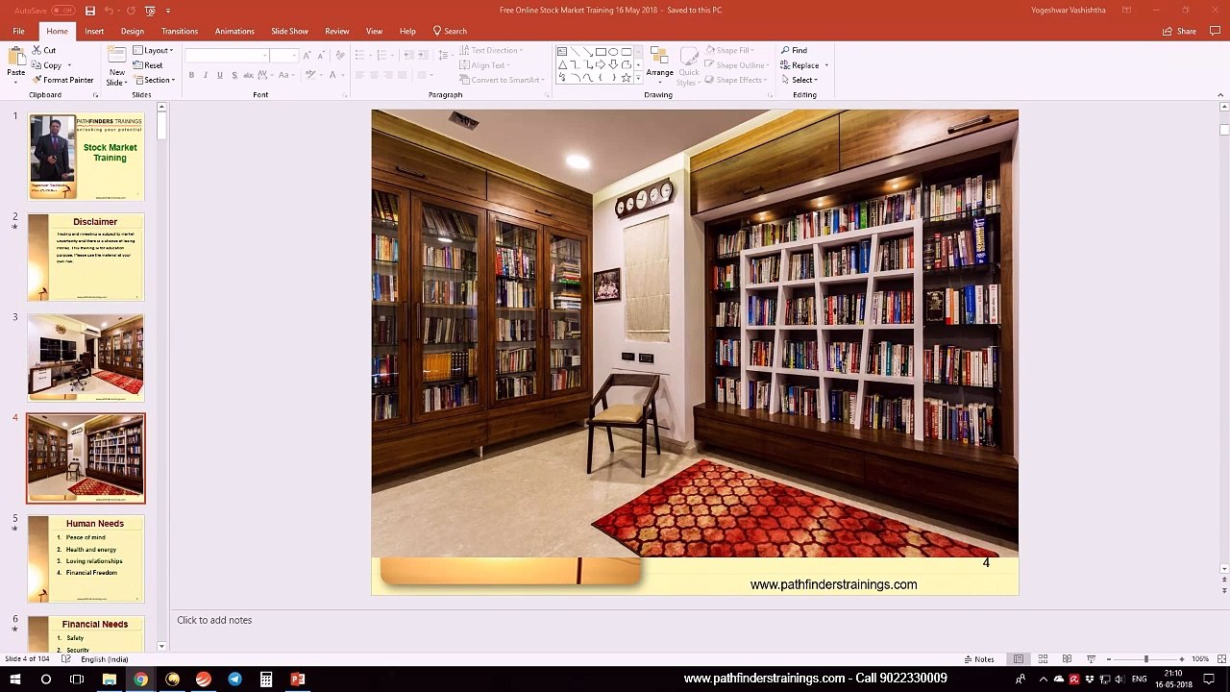This screenshot has height=692, width=1230.
Task: Click Convert to SmartArt button
Action: tap(502, 80)
